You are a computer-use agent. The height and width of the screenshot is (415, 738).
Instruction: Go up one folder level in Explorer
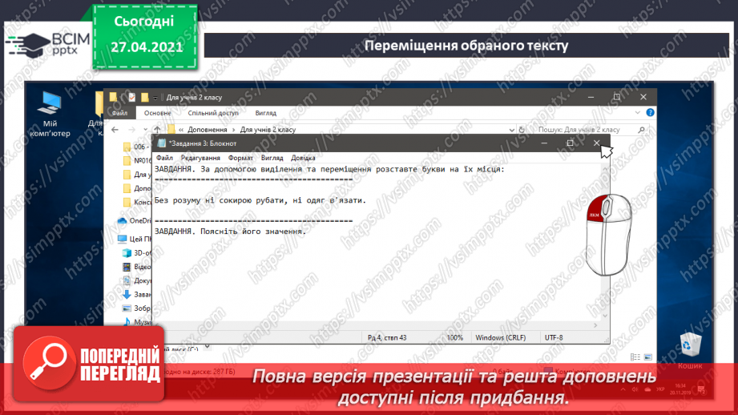click(157, 130)
